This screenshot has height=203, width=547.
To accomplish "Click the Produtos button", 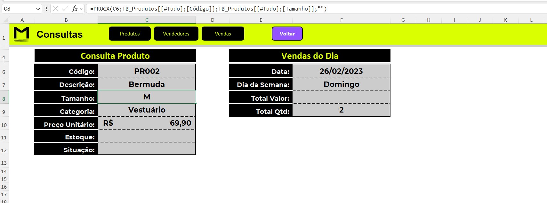I will (x=130, y=34).
